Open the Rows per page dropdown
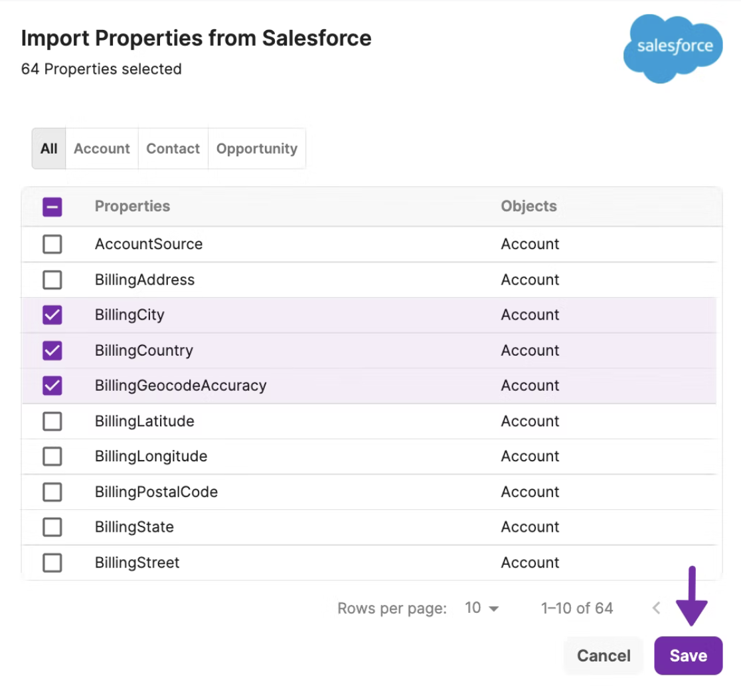Screen dimensions: 741x686 [x=482, y=608]
